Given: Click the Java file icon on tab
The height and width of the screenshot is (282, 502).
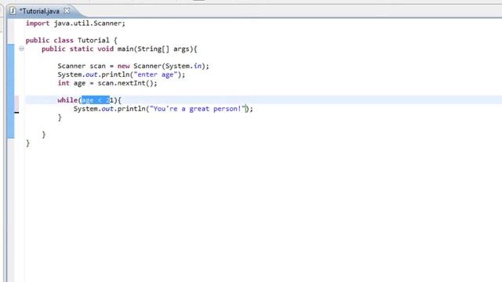Looking at the screenshot, I should click(13, 11).
